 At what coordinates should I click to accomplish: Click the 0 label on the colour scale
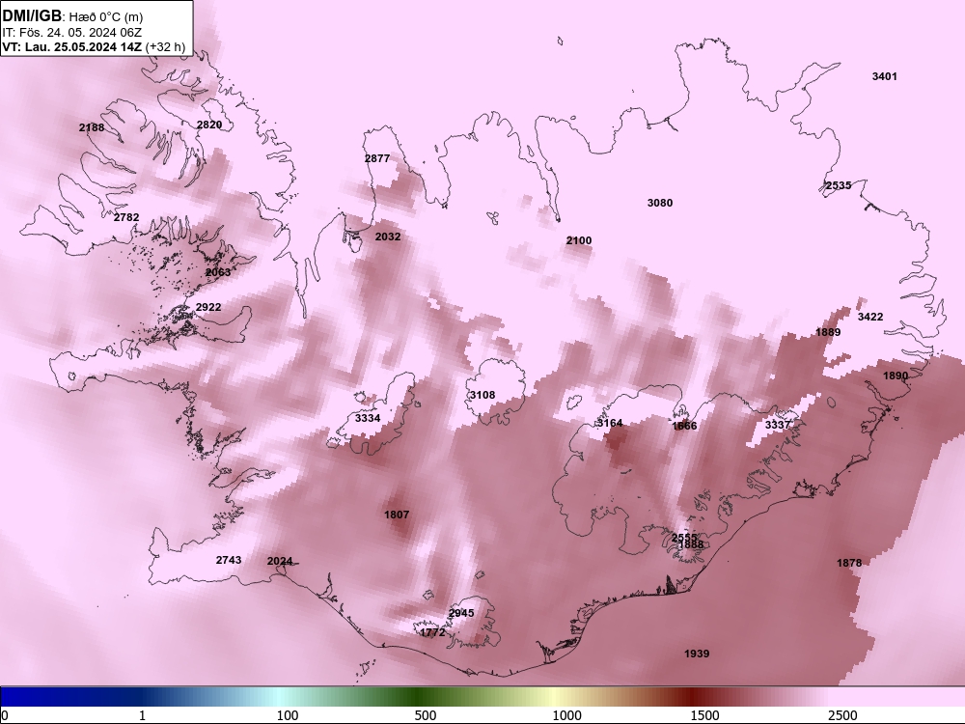coord(5,715)
